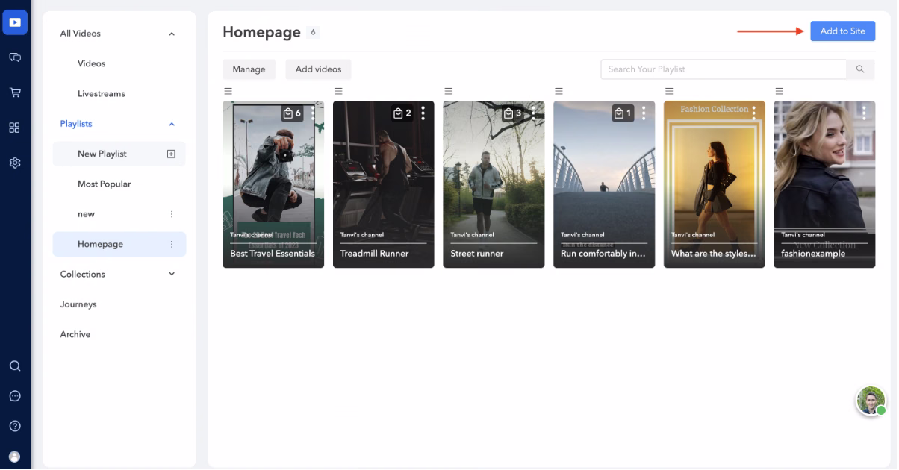Open Run comfortably video thumbnail
The height and width of the screenshot is (470, 899).
click(604, 184)
